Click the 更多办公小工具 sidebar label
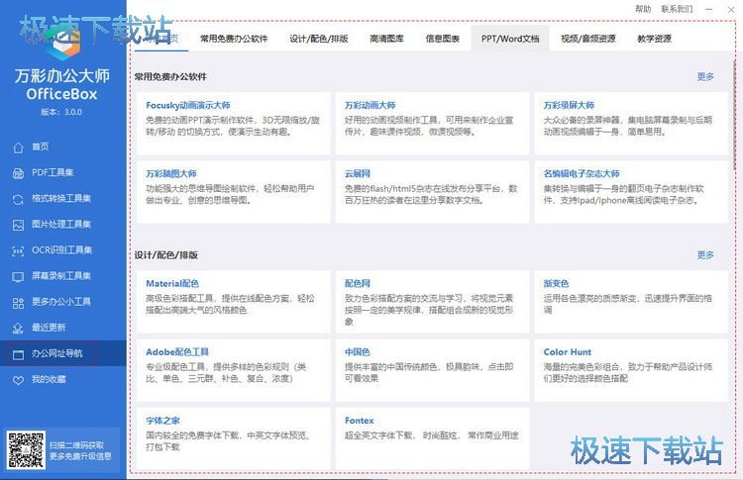Image resolution: width=743 pixels, height=480 pixels. coord(61,302)
